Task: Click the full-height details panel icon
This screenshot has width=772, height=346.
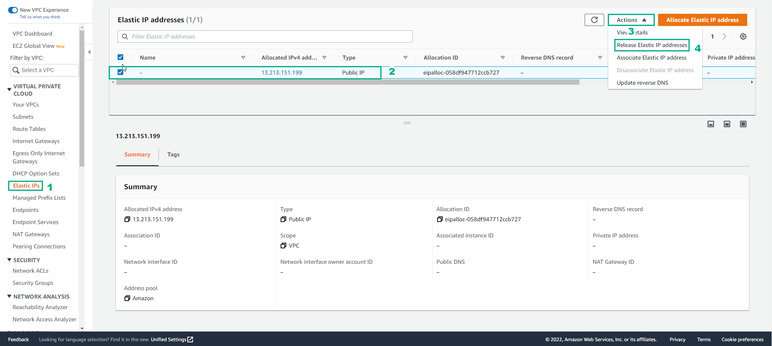Action: coord(743,124)
